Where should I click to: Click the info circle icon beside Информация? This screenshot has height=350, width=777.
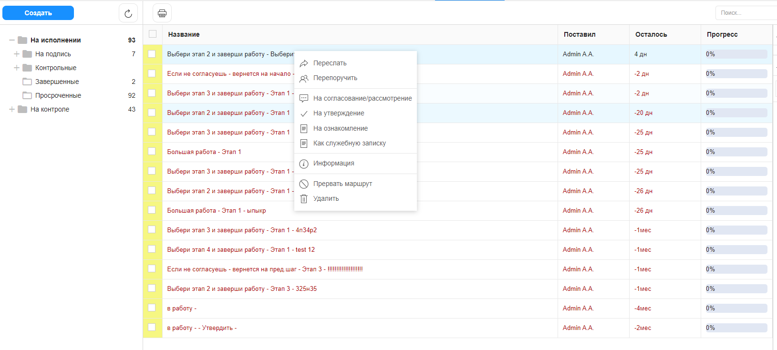click(x=304, y=164)
